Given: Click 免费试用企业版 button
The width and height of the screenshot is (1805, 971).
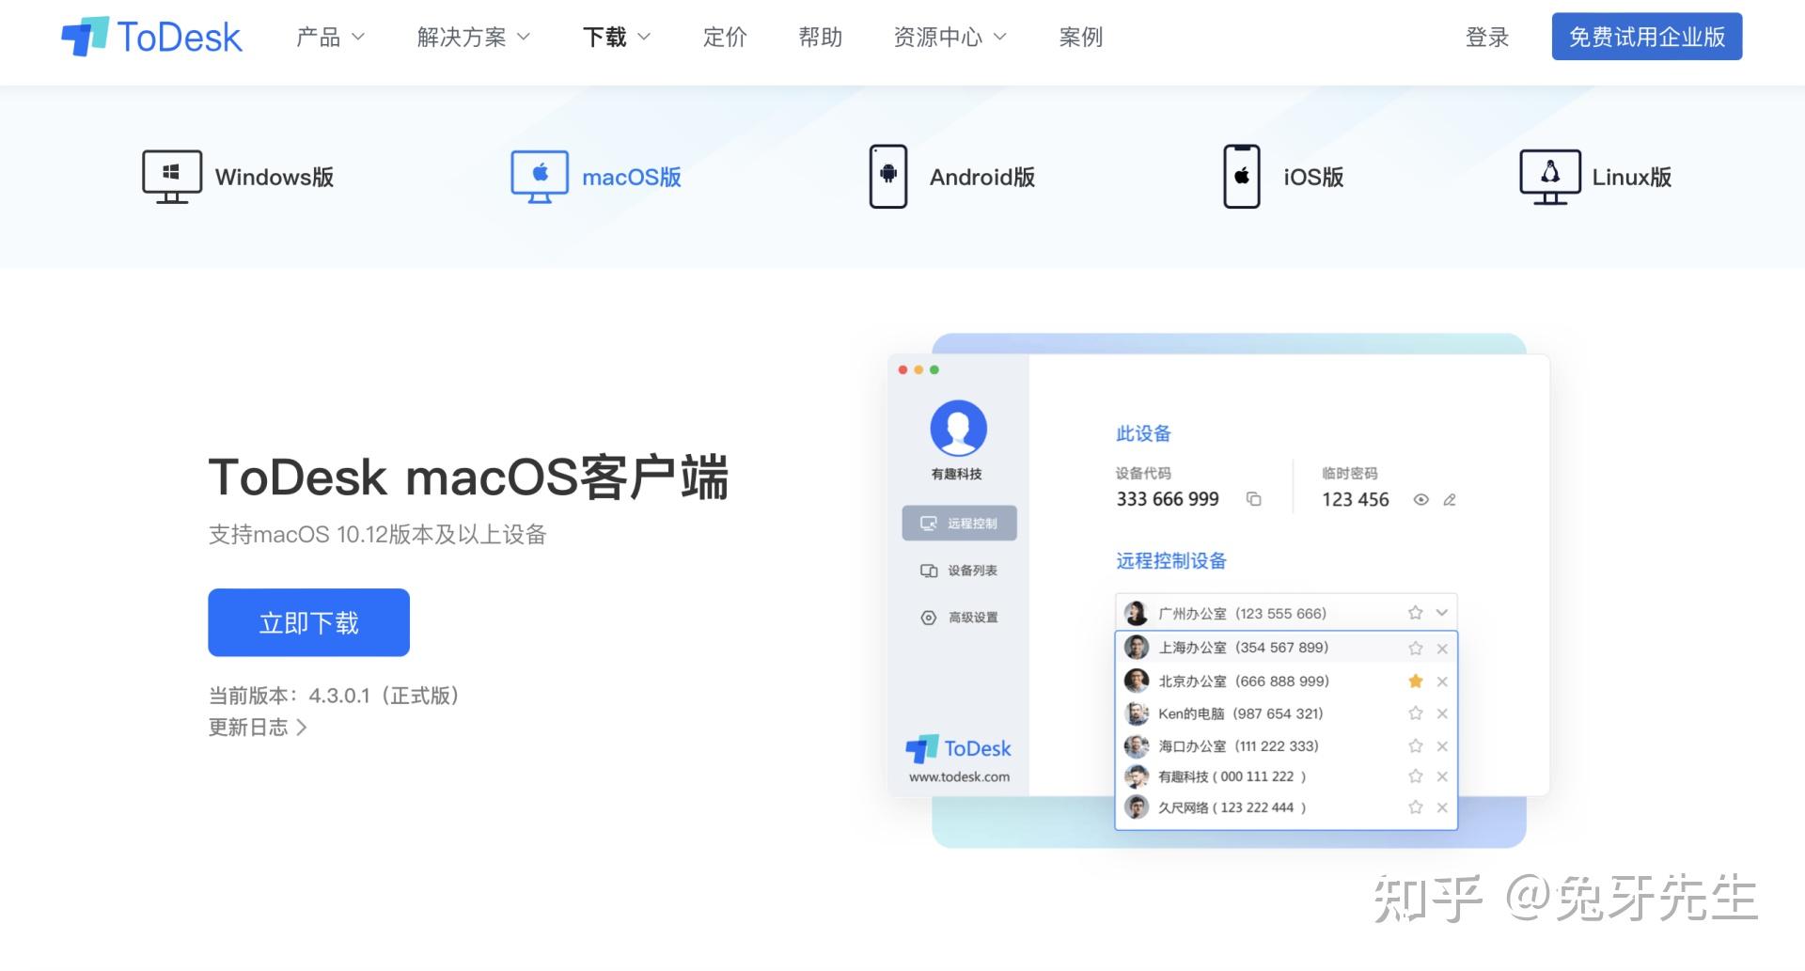Looking at the screenshot, I should click(x=1647, y=37).
